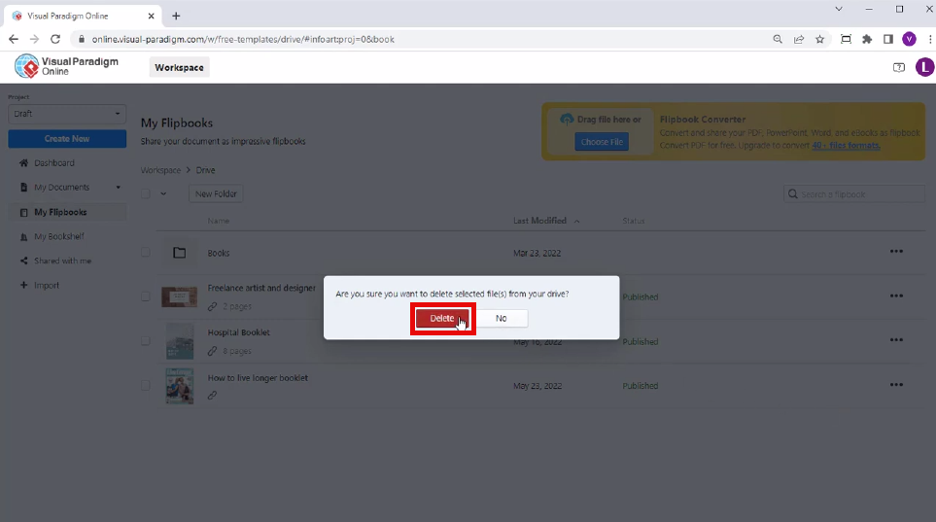Image resolution: width=936 pixels, height=522 pixels.
Task: Open the How to live longer booklet thumbnail
Action: [180, 386]
